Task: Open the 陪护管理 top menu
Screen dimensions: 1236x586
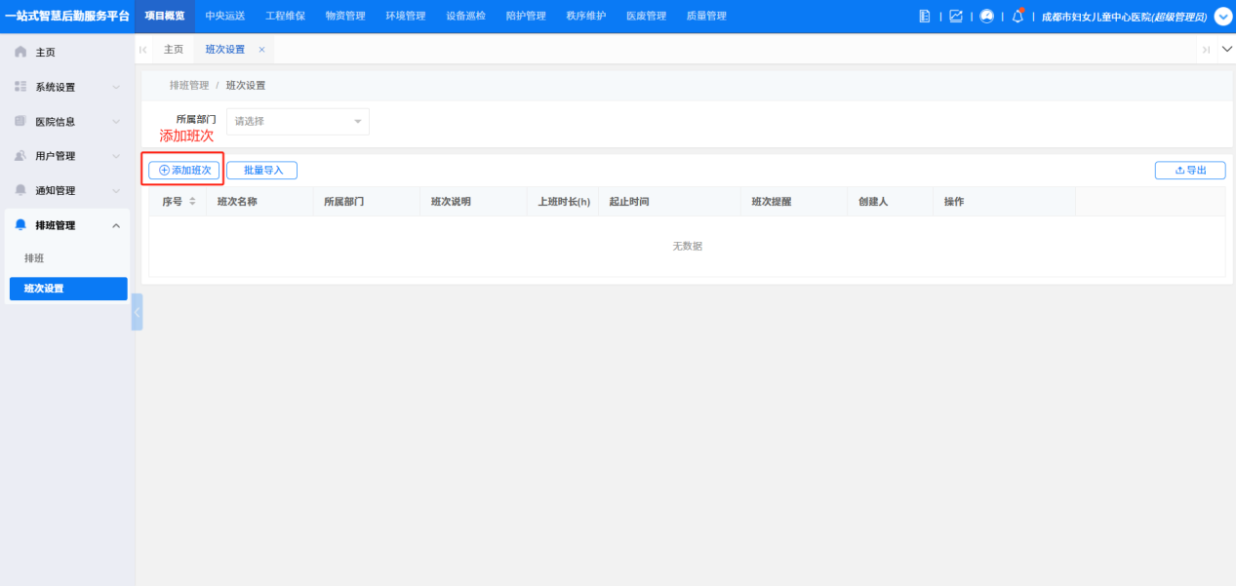Action: (x=526, y=17)
